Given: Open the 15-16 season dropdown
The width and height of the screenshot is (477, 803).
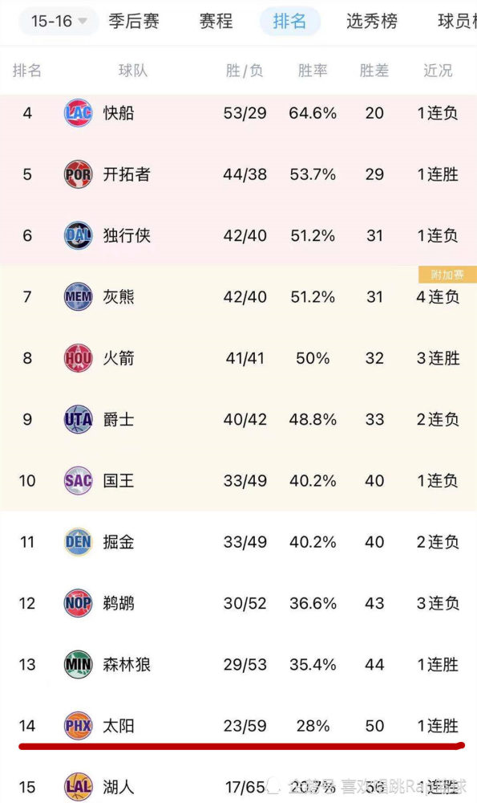Looking at the screenshot, I should click(59, 21).
